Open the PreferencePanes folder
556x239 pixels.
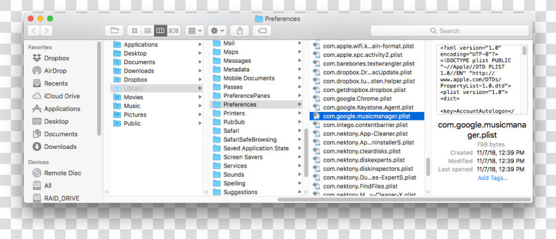256,96
